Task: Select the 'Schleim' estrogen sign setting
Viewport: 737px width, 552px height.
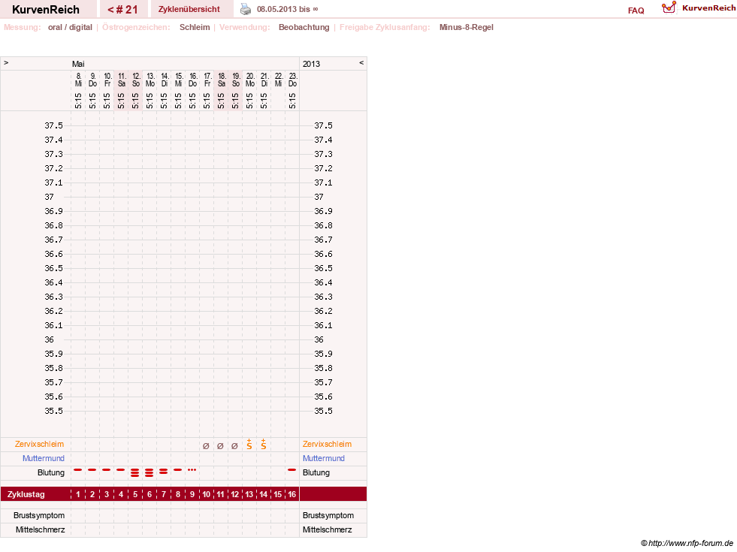Action: click(x=195, y=27)
